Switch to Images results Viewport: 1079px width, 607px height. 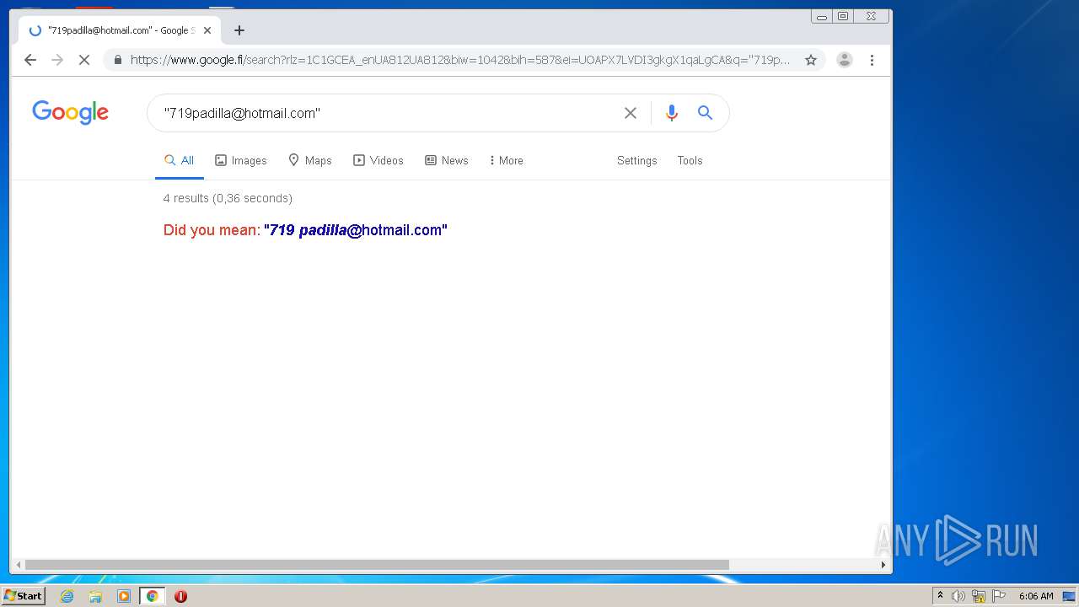pos(240,160)
